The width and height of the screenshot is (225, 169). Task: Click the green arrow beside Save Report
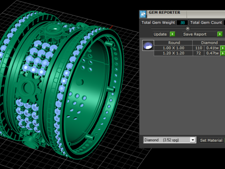point(220,34)
